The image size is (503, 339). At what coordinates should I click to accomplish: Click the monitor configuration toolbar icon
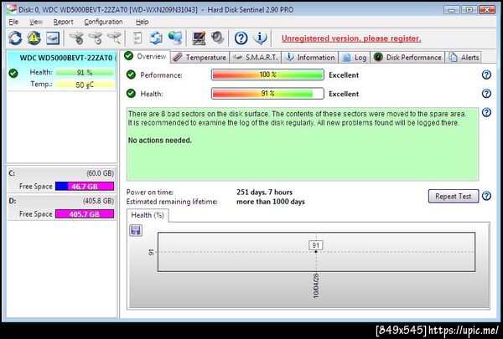pos(199,39)
